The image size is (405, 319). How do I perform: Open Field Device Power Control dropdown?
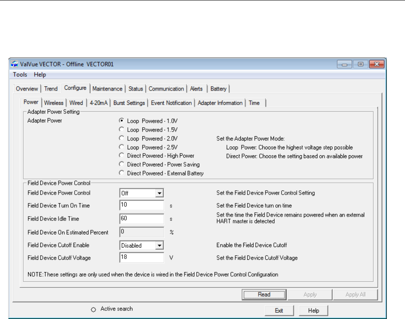pos(160,193)
